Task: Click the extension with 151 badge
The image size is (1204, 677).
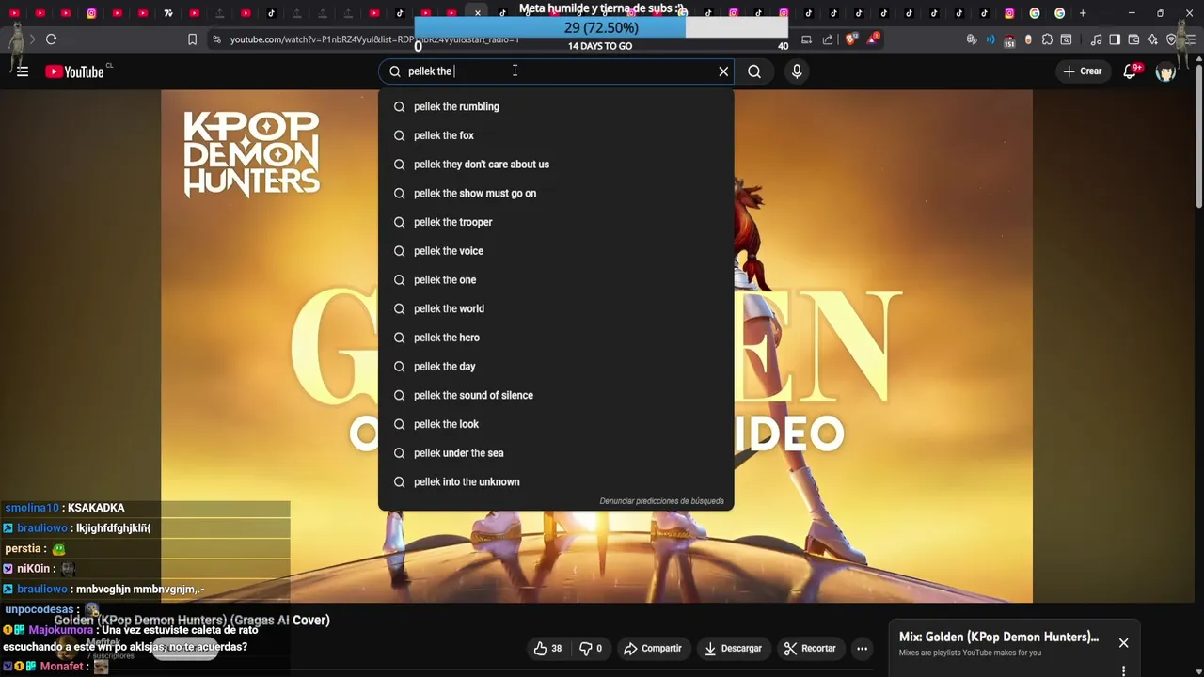Action: (x=1009, y=39)
